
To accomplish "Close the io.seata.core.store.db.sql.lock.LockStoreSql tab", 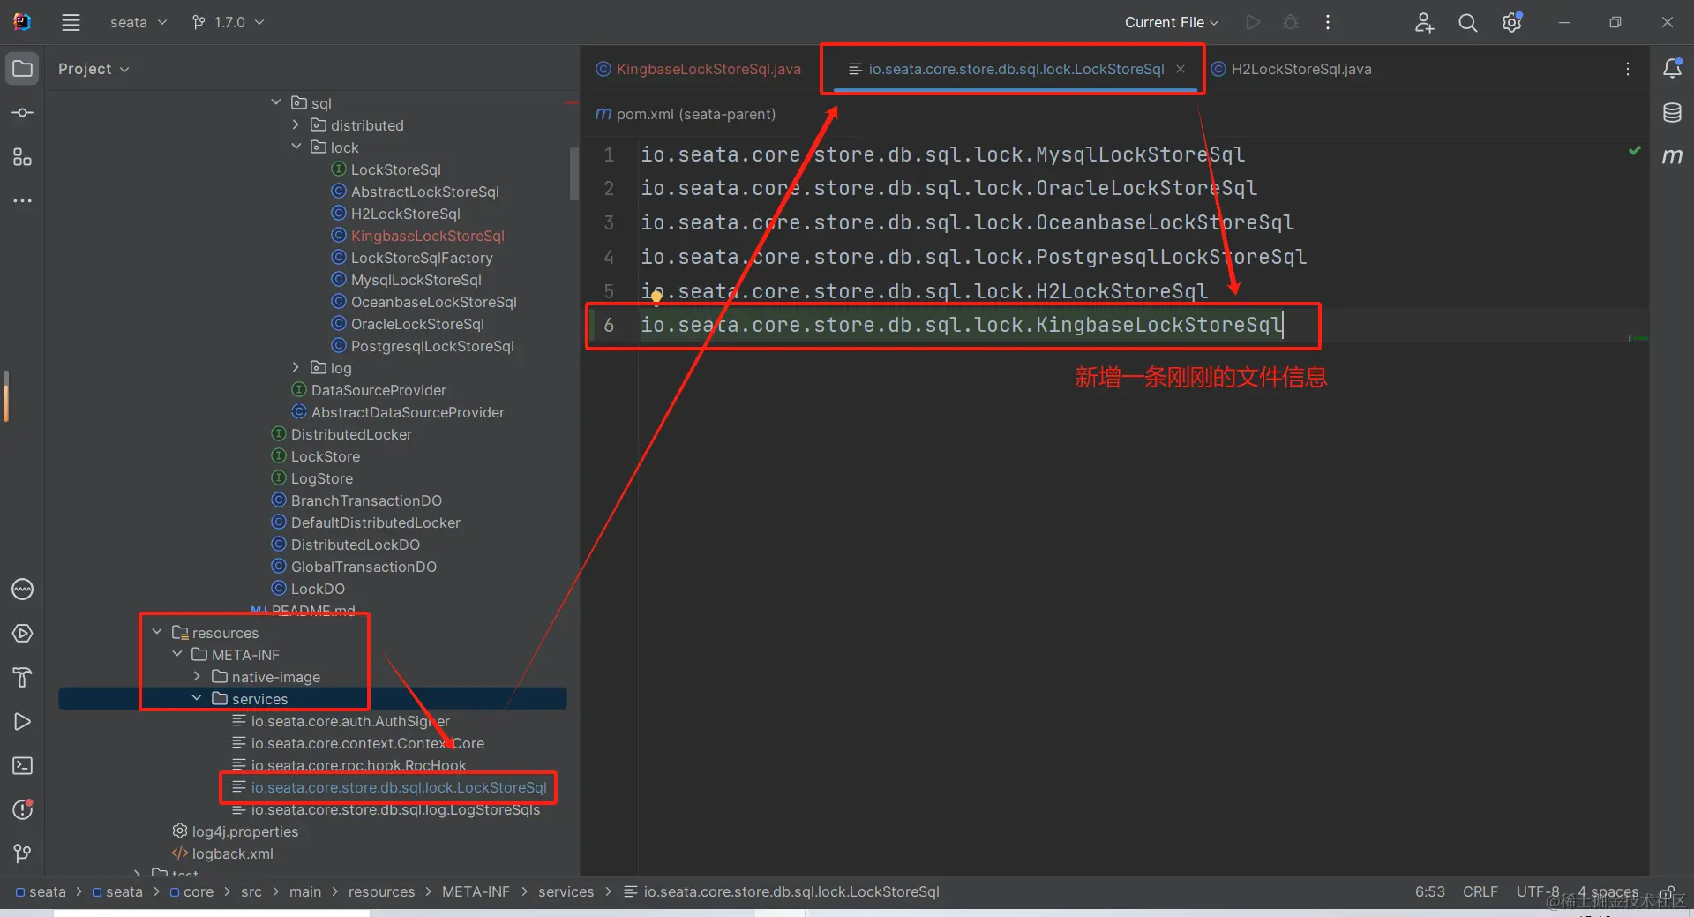I will 1181,69.
